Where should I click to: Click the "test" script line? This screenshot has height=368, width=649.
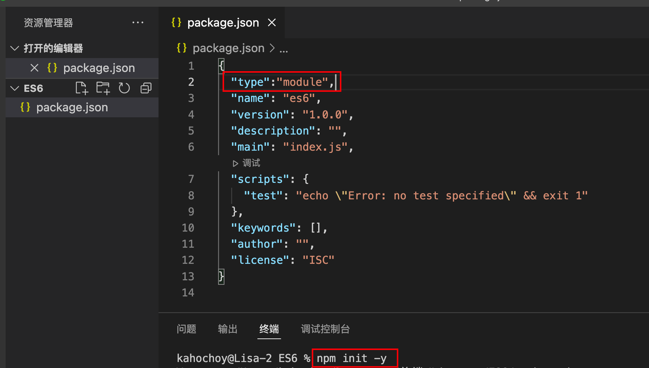pyautogui.click(x=416, y=196)
